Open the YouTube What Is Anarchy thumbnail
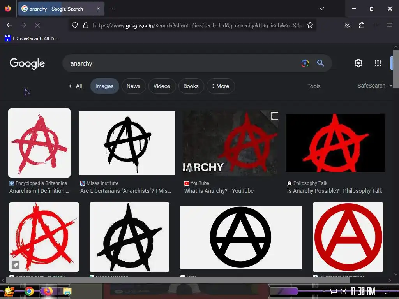The width and height of the screenshot is (399, 299). (230, 143)
